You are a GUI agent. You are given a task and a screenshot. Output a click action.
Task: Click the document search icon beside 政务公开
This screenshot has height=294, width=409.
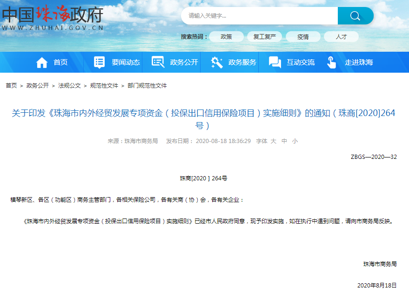point(158,62)
